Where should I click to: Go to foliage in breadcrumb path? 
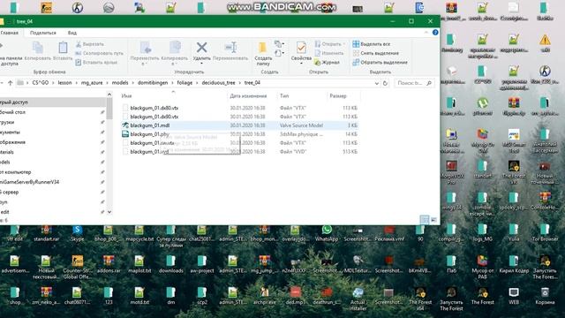point(185,83)
